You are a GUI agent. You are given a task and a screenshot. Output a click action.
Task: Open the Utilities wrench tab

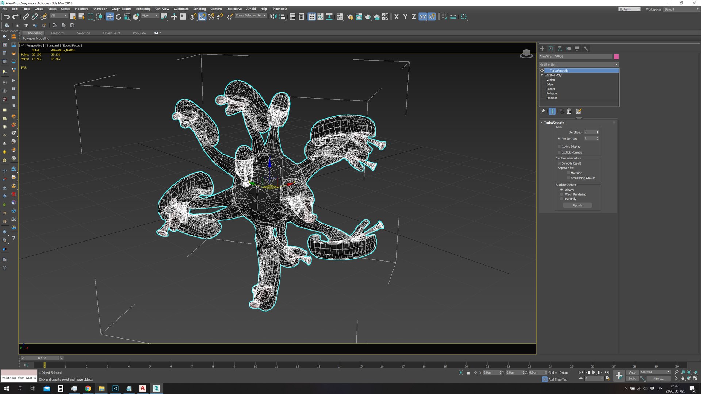coord(586,49)
